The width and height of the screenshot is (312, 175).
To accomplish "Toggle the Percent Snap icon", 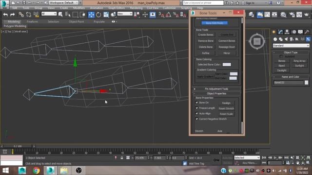I will tap(175, 15).
